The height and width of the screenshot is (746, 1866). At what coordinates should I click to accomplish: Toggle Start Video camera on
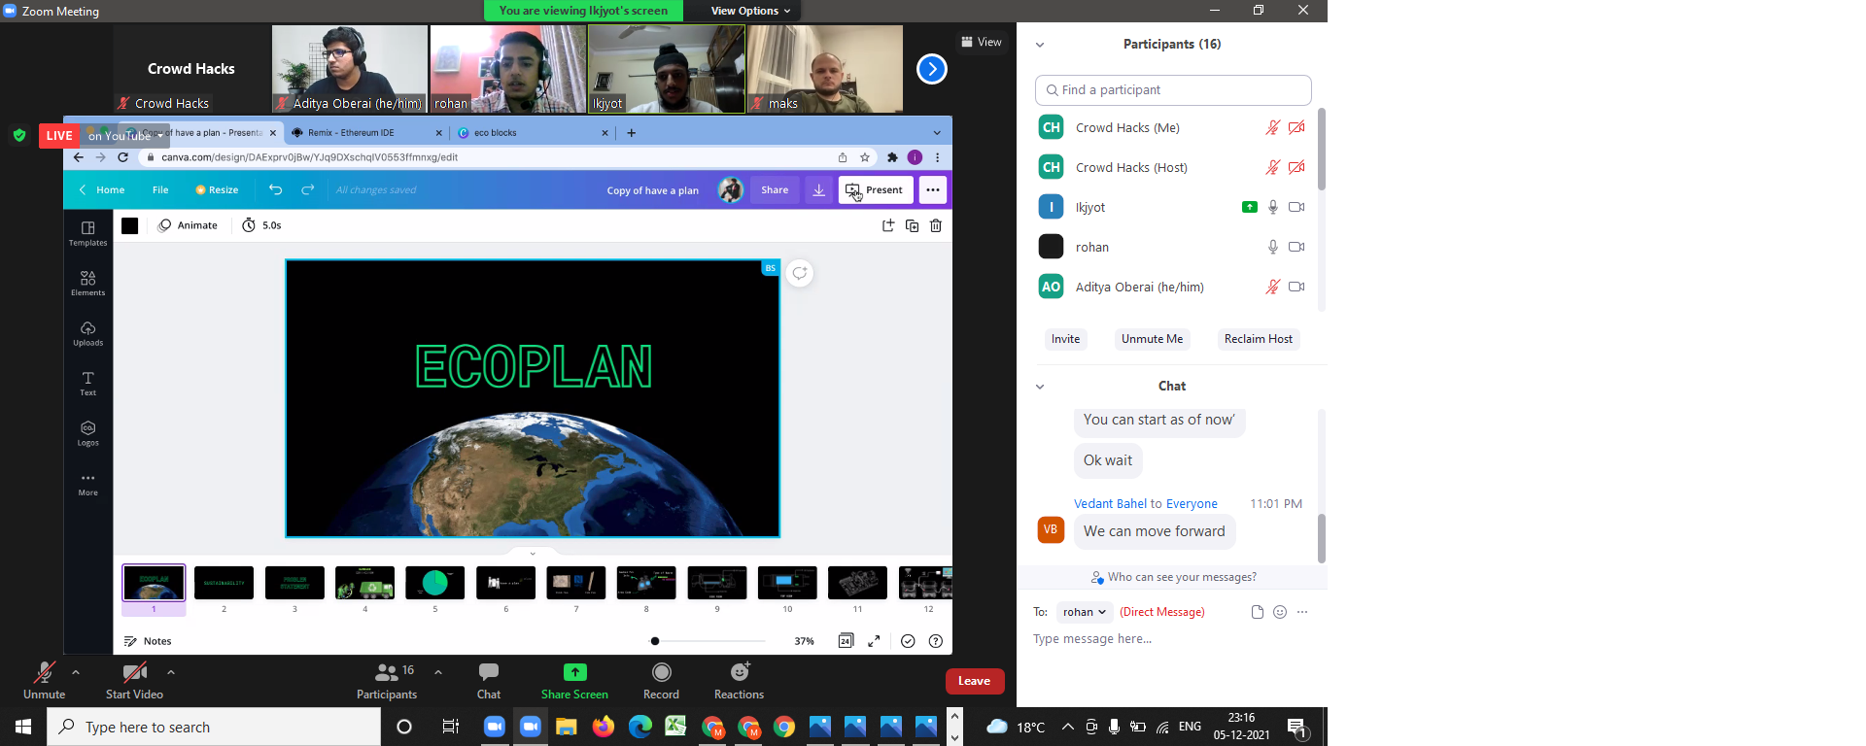(134, 672)
